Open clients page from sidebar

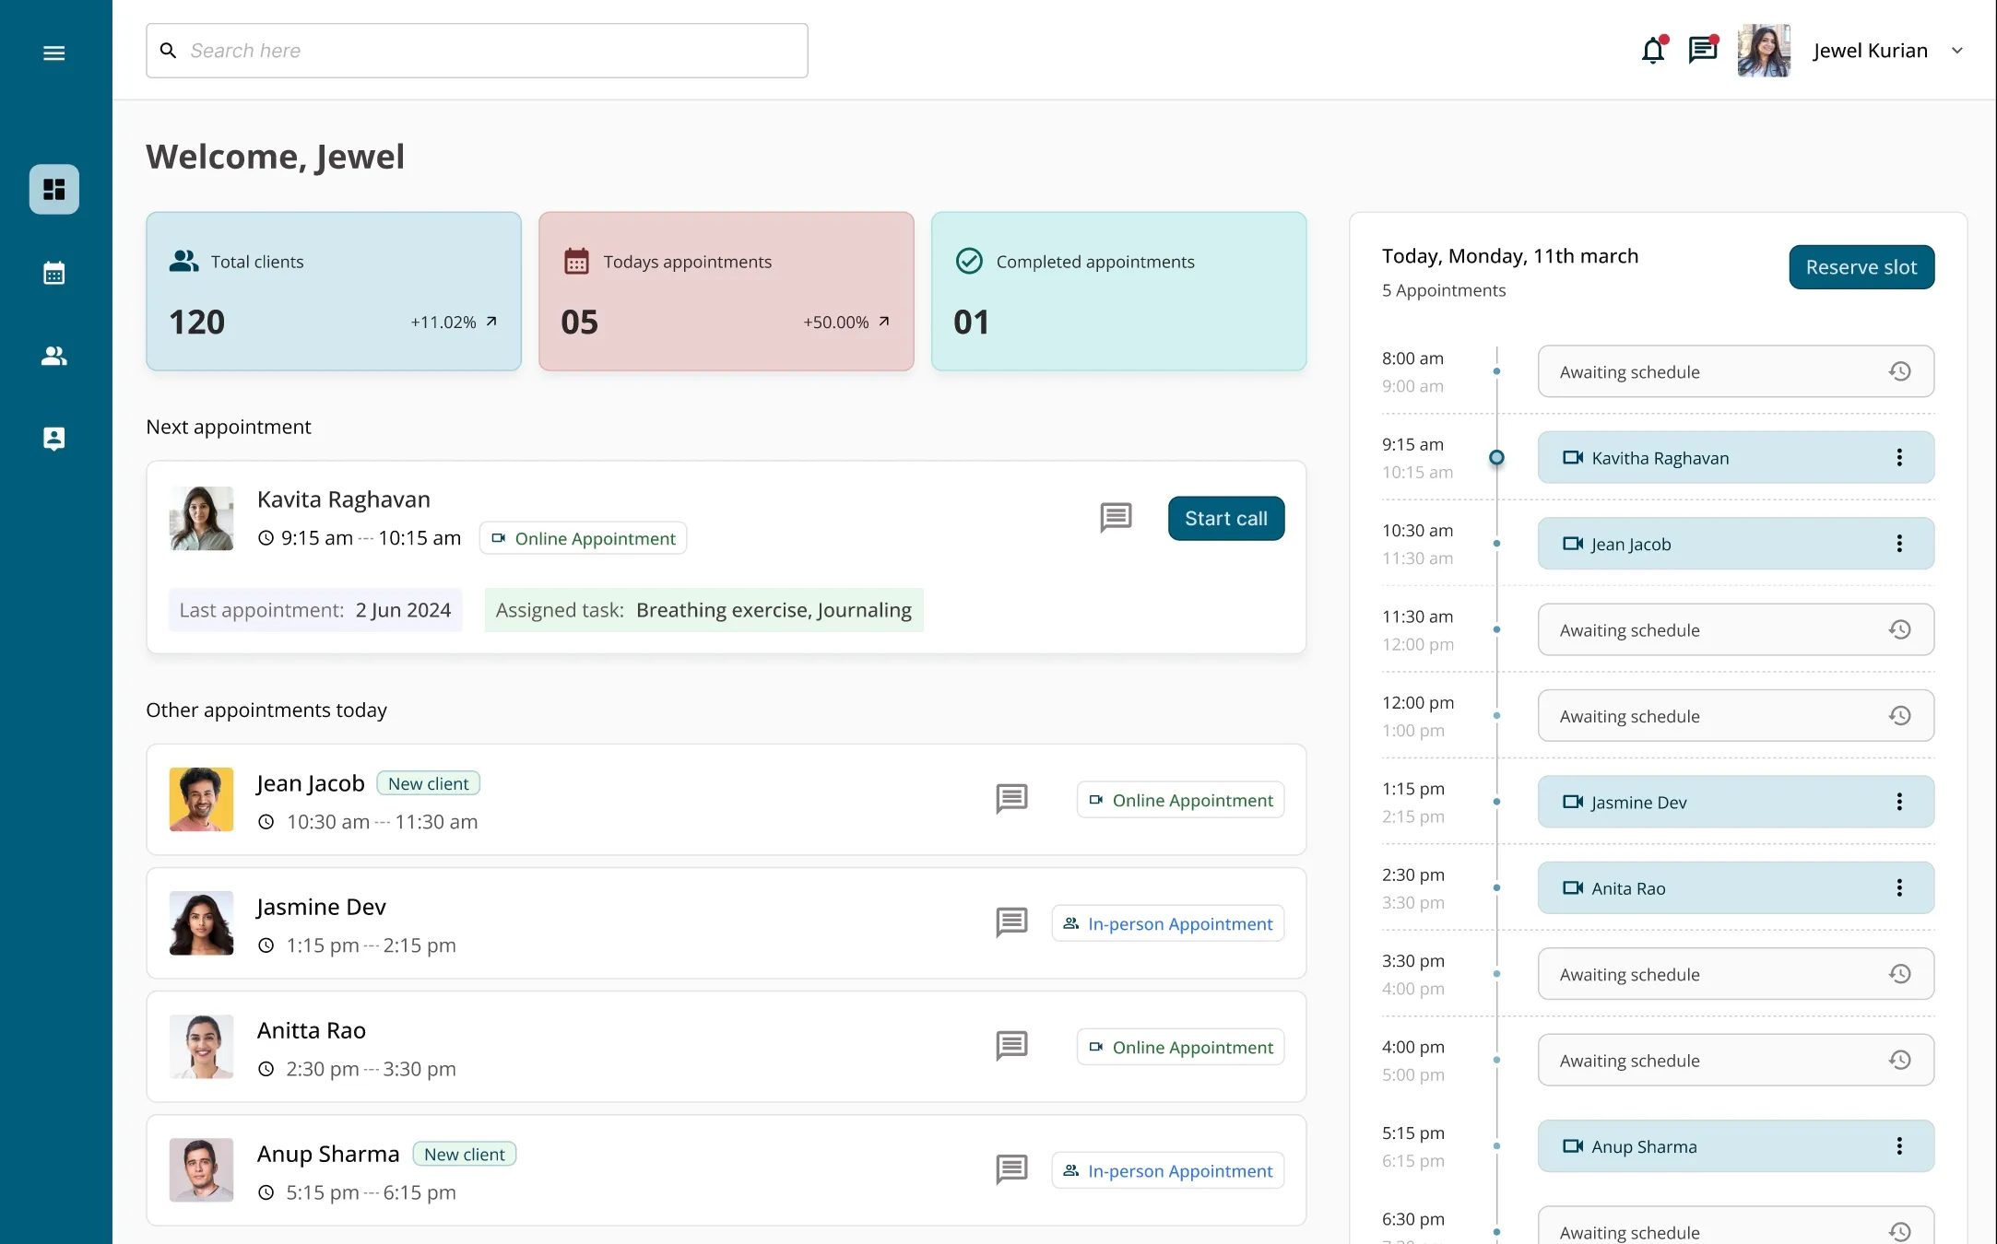point(53,356)
